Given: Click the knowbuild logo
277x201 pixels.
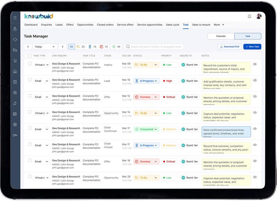Looking at the screenshot, I should [x=39, y=16].
